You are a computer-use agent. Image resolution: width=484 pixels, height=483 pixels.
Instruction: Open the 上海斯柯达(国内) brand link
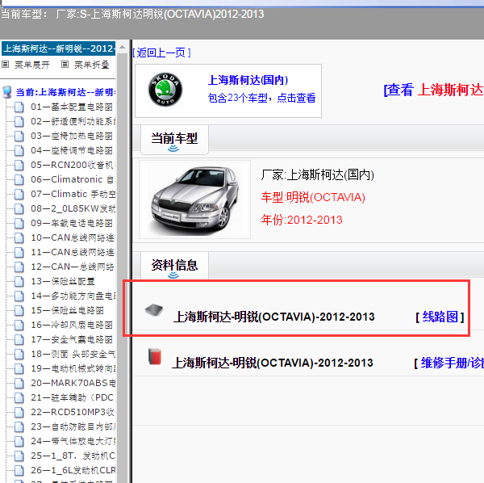(248, 80)
